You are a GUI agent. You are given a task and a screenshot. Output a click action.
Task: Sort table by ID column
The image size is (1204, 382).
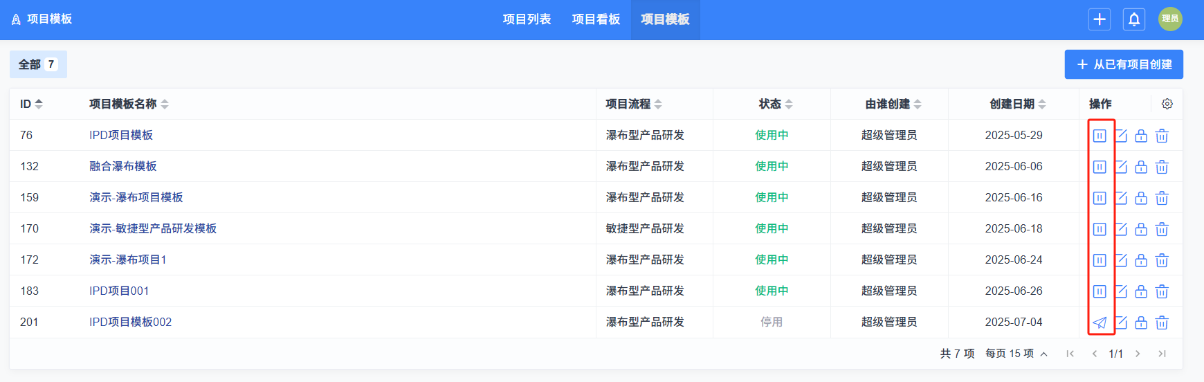coord(31,104)
